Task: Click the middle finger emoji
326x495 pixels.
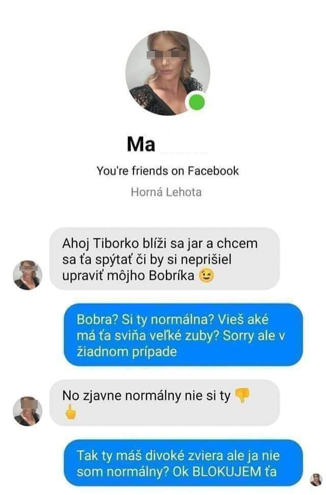Action: tap(70, 412)
